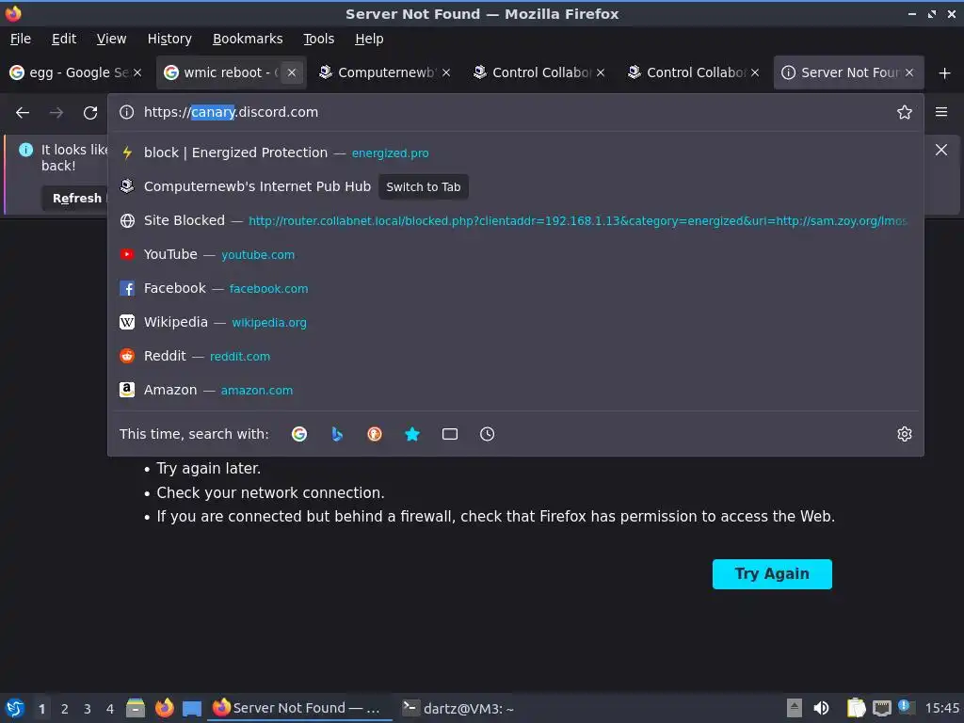Focus the Server Not Found taskbar window
Image resolution: width=964 pixels, height=723 pixels.
(300, 708)
